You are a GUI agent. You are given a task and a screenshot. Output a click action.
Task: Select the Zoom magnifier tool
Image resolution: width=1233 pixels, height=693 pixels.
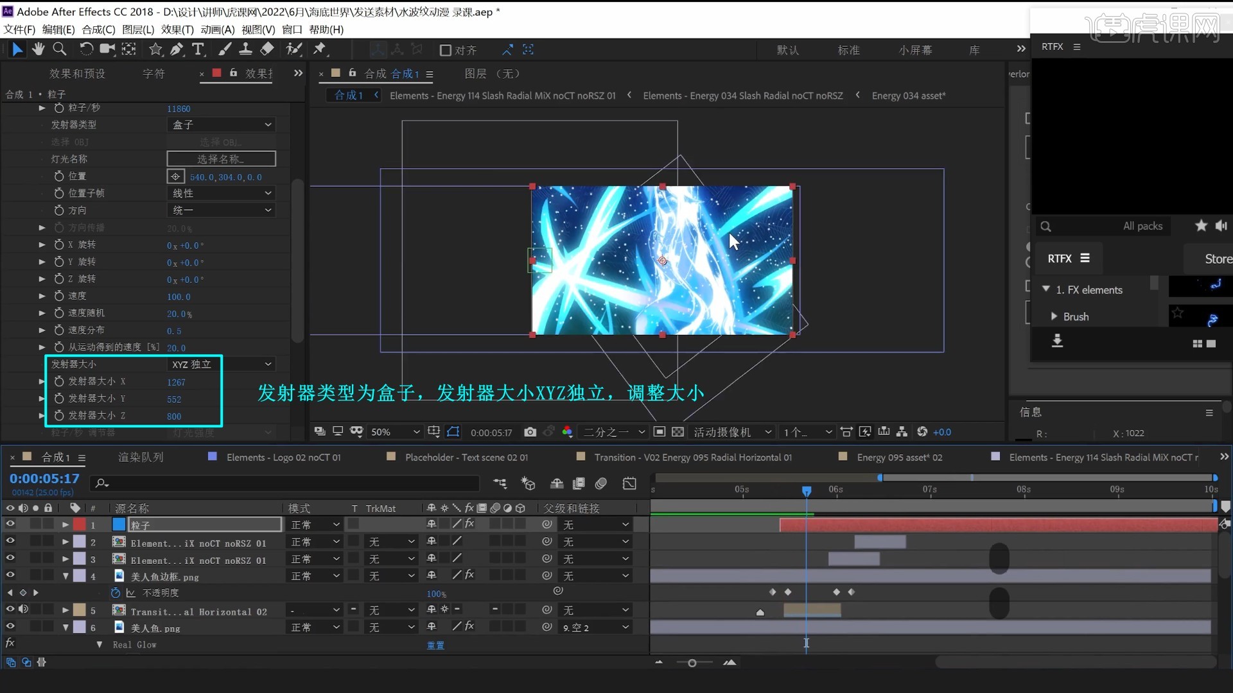(60, 49)
